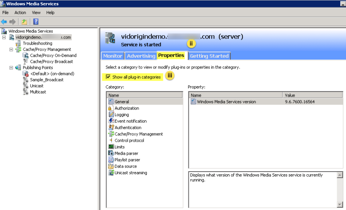
Task: Collapse the Publishing Points tree node
Action: pyautogui.click(x=11, y=68)
